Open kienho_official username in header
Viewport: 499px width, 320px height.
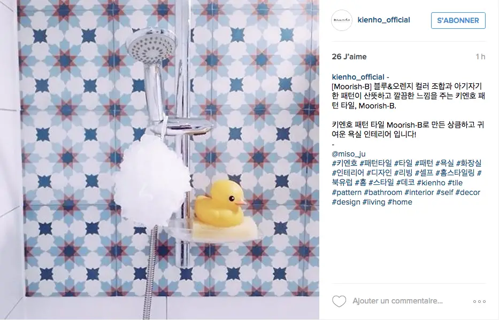383,20
